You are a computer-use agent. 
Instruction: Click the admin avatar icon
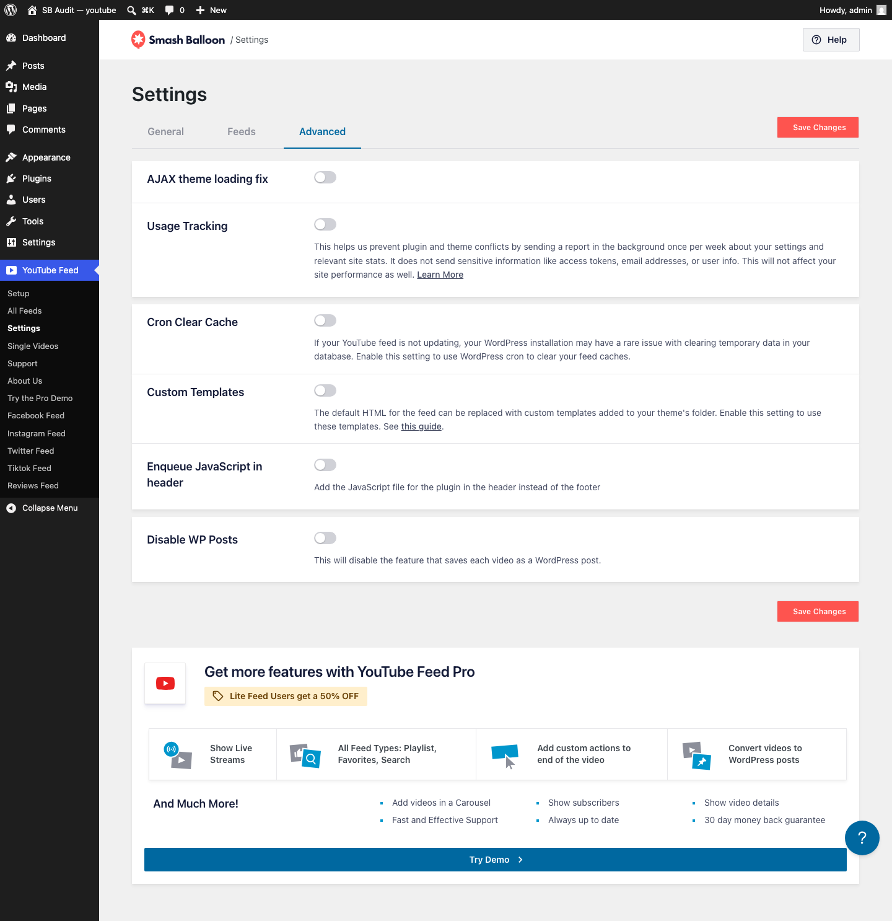(881, 10)
